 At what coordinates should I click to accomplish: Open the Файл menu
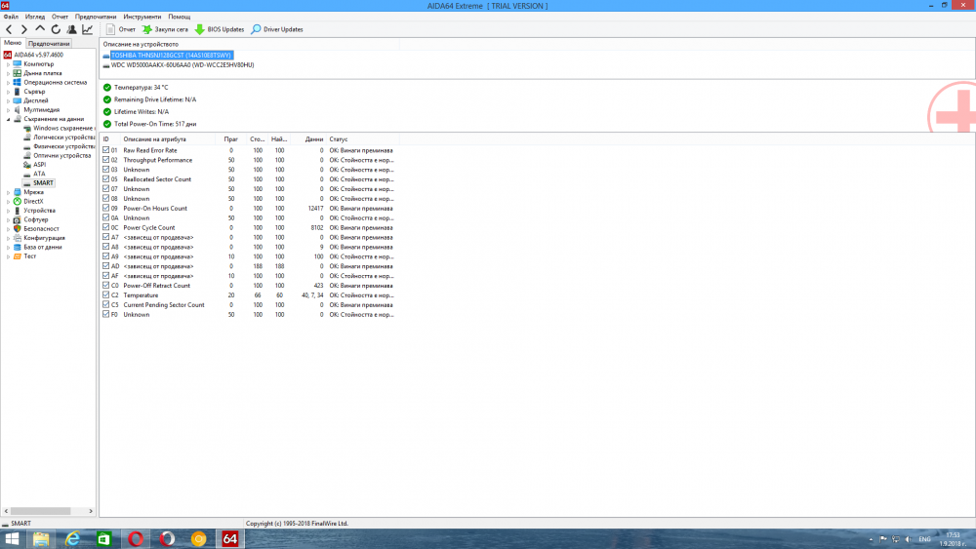11,17
